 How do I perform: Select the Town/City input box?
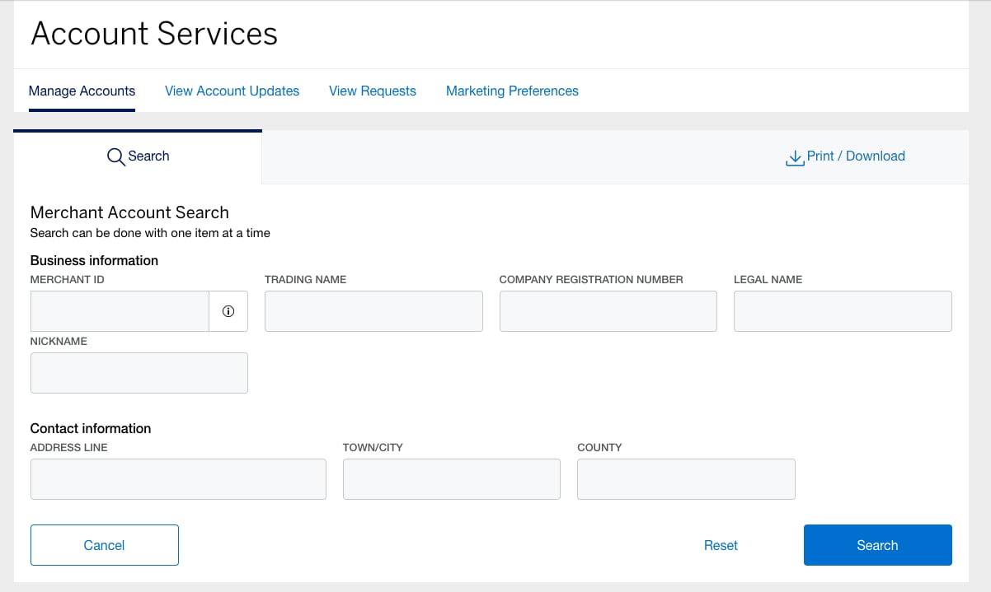tap(452, 479)
